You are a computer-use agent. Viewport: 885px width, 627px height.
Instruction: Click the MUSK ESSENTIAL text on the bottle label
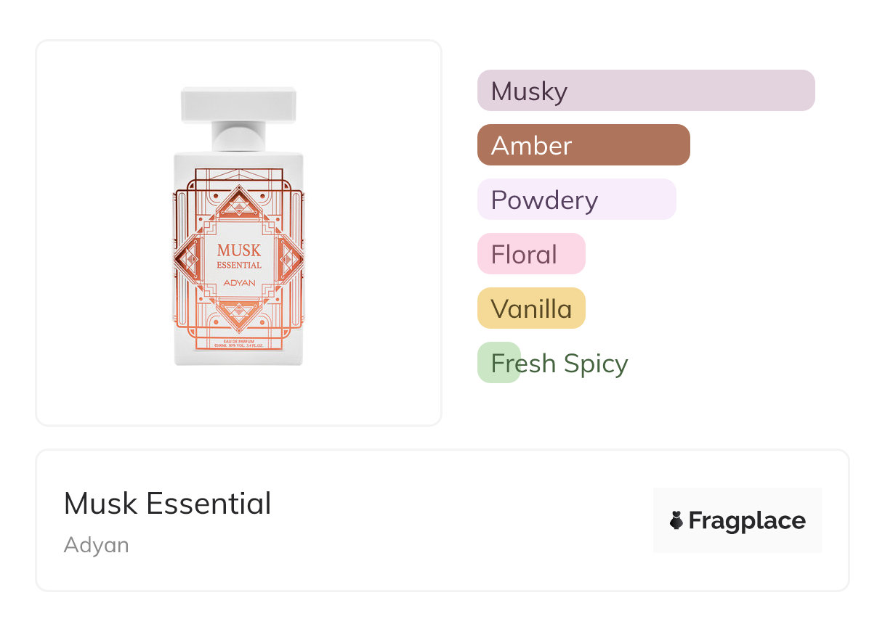point(238,256)
